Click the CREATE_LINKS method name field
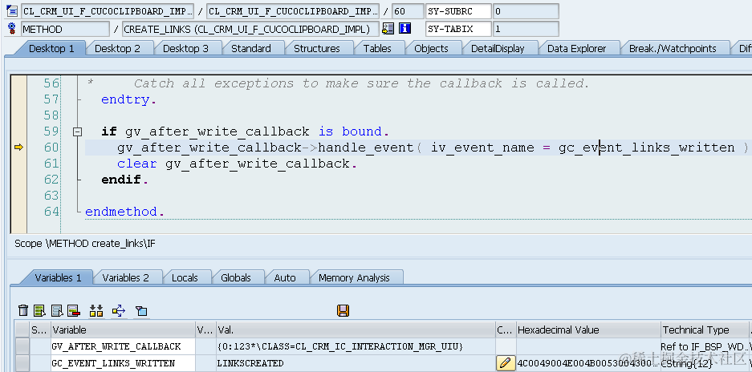The image size is (752, 372). pyautogui.click(x=250, y=29)
